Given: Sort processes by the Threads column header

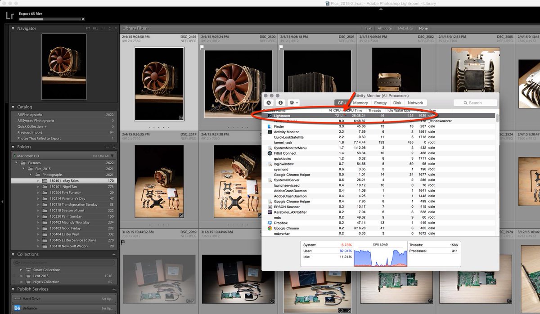Looking at the screenshot, I should tap(375, 110).
